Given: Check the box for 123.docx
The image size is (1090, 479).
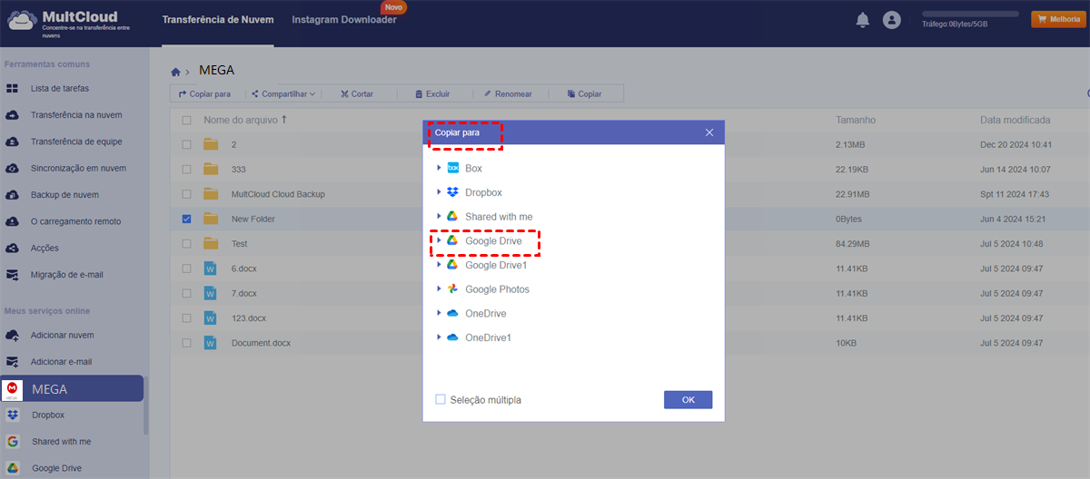Looking at the screenshot, I should (x=186, y=318).
